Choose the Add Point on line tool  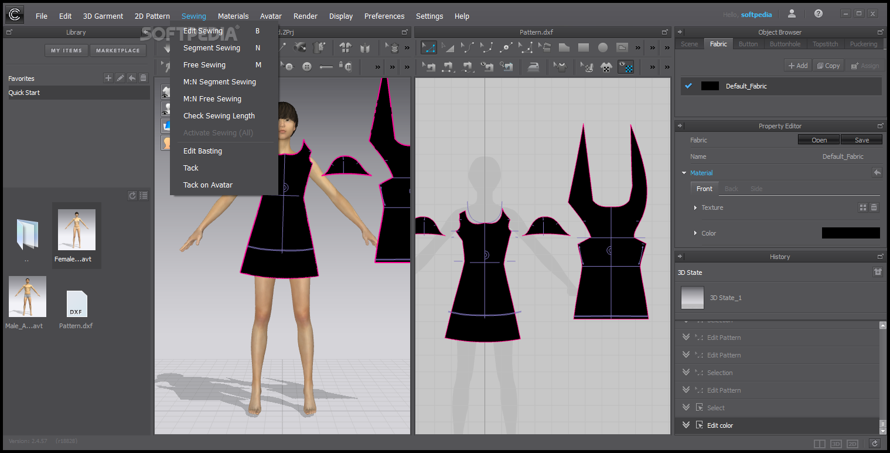pyautogui.click(x=506, y=47)
